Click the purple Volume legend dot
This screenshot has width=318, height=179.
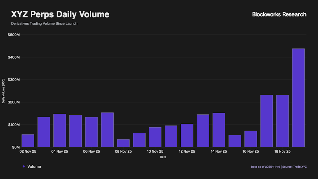(24, 167)
